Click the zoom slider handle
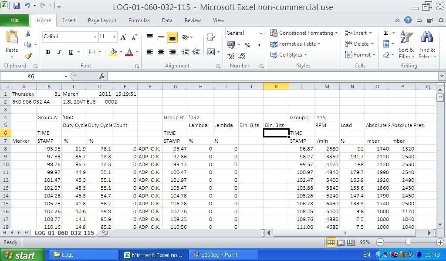Image resolution: width=446 pixels, height=261 pixels. pos(408,242)
